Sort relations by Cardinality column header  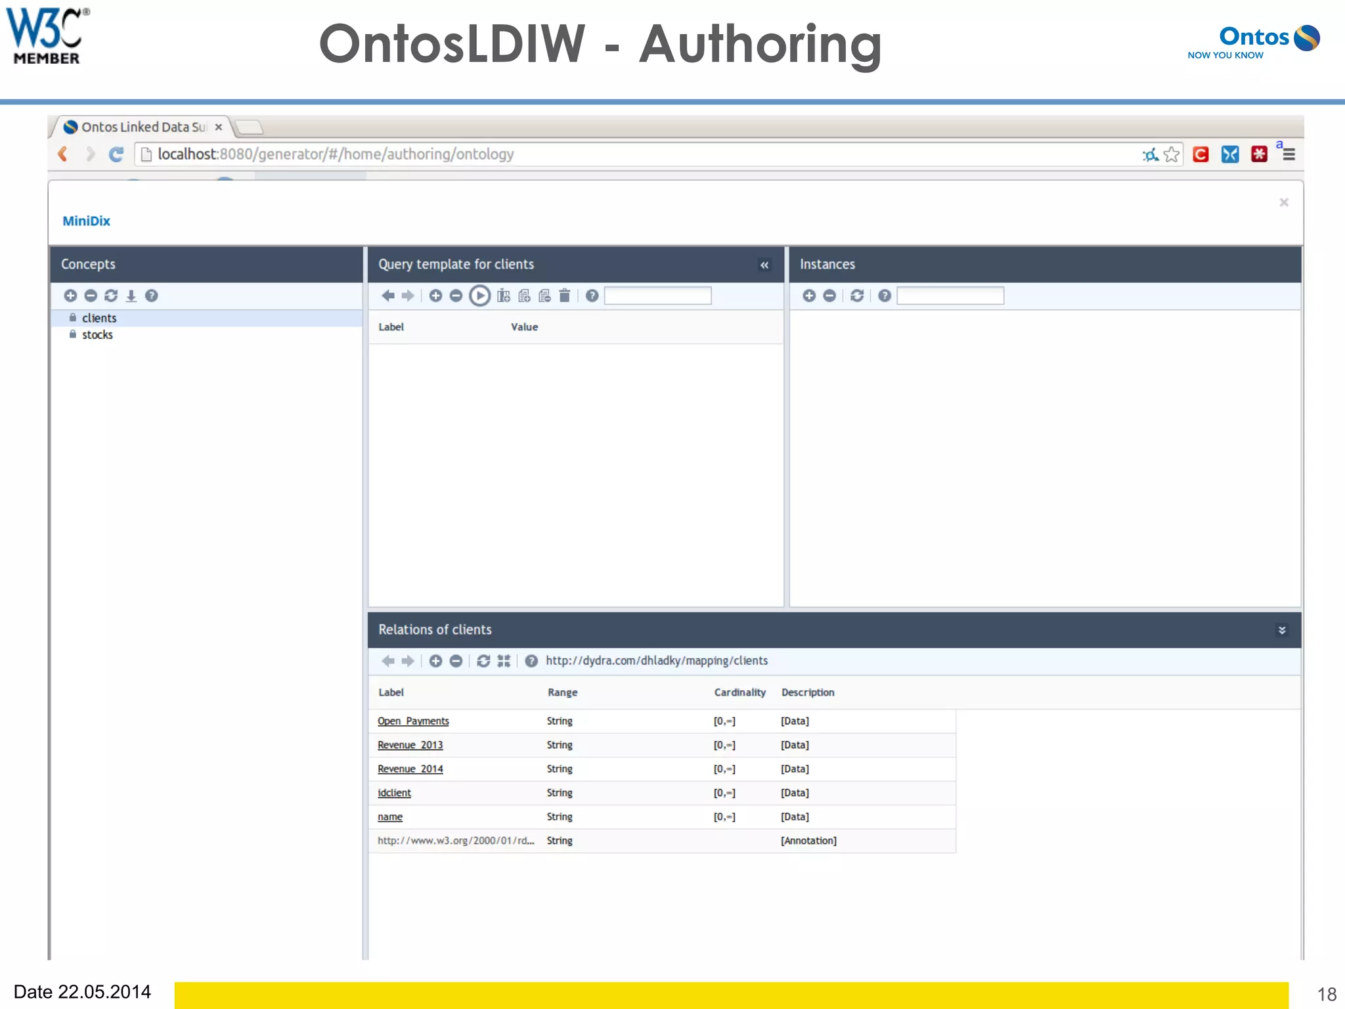740,692
